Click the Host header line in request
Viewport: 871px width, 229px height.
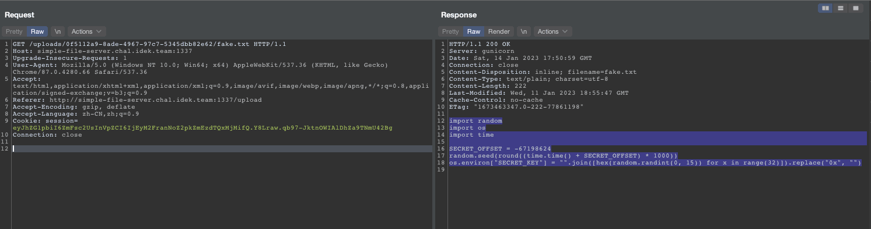click(x=102, y=51)
